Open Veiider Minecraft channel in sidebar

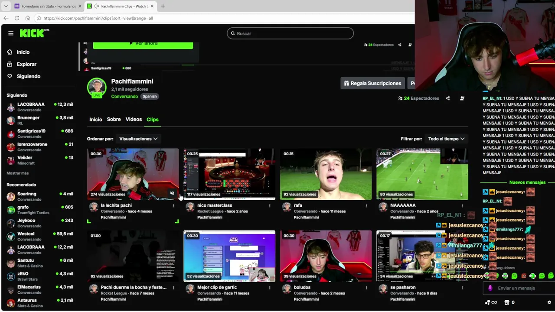40,160
